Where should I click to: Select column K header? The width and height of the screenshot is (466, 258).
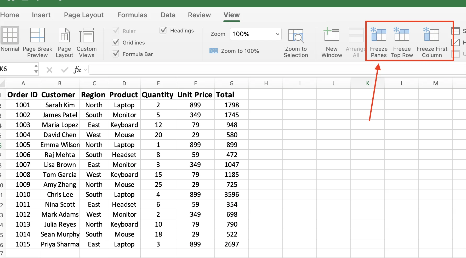367,83
